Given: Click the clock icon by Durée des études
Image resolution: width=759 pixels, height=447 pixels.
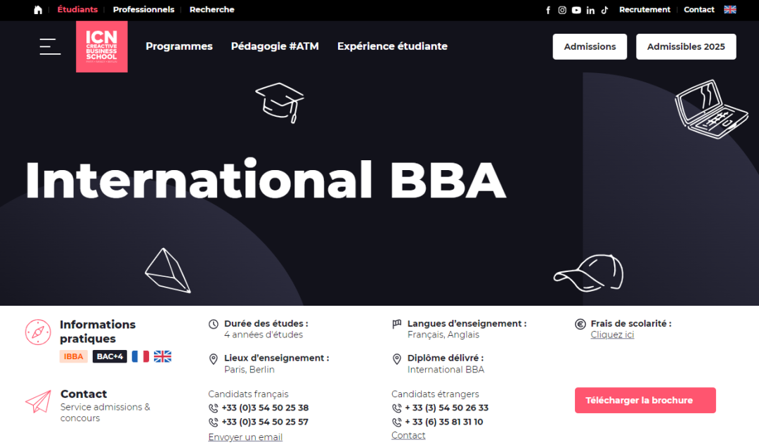Looking at the screenshot, I should [x=214, y=324].
